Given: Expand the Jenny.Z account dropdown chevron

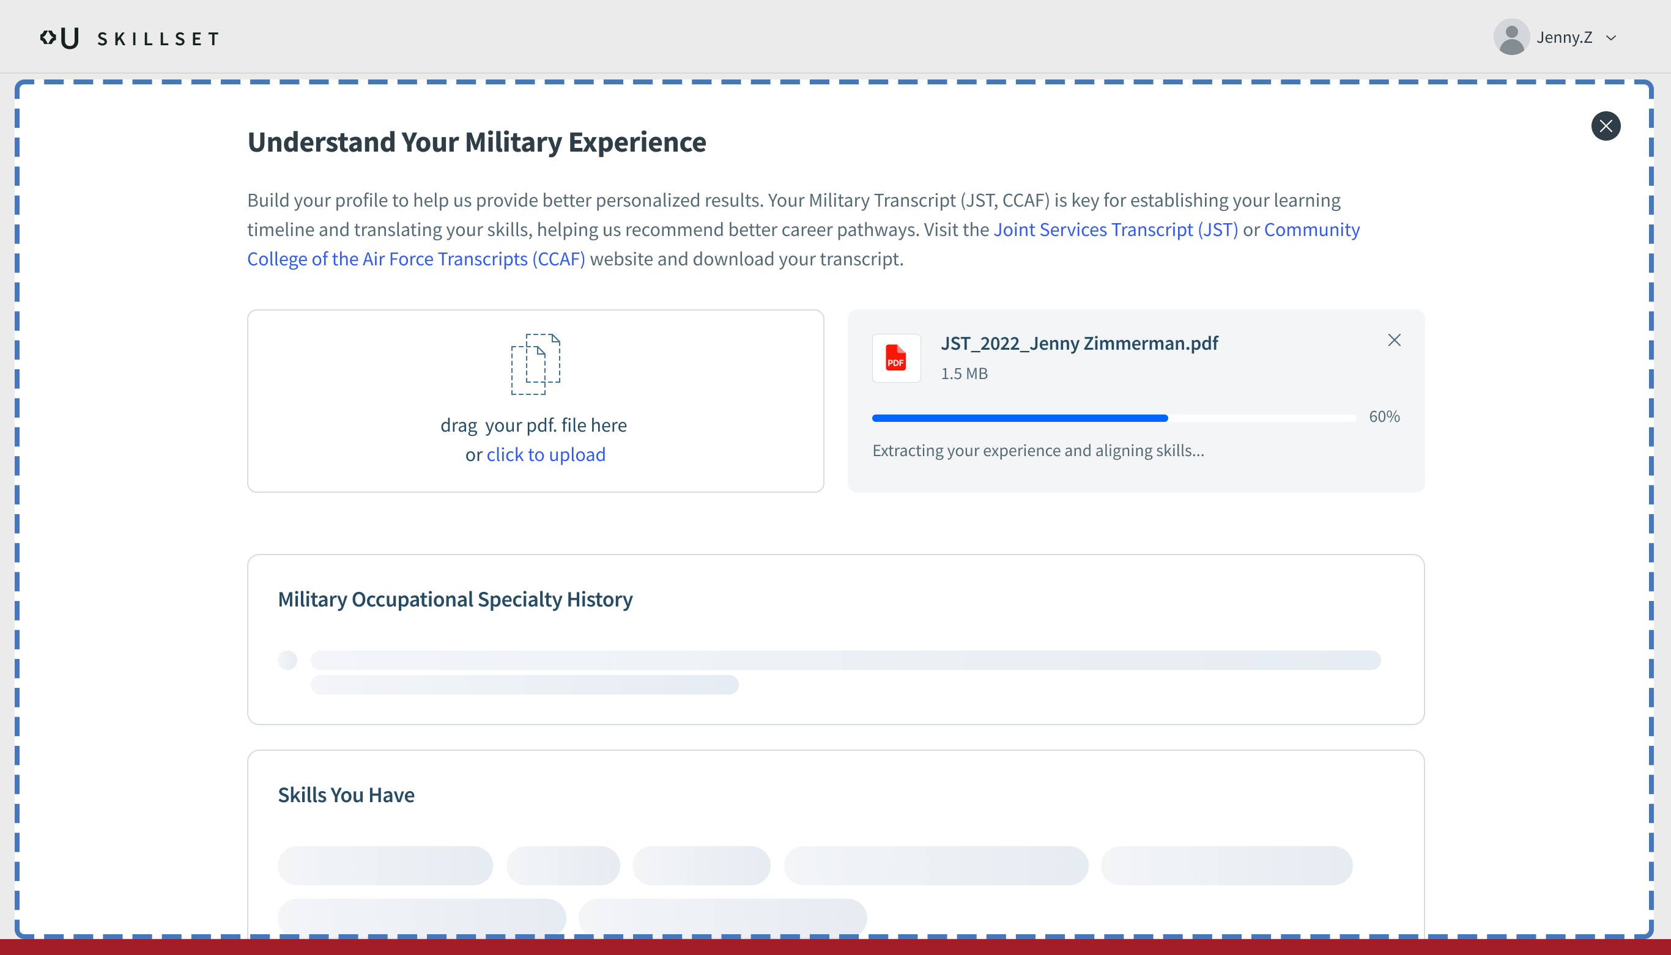Looking at the screenshot, I should click(x=1610, y=38).
